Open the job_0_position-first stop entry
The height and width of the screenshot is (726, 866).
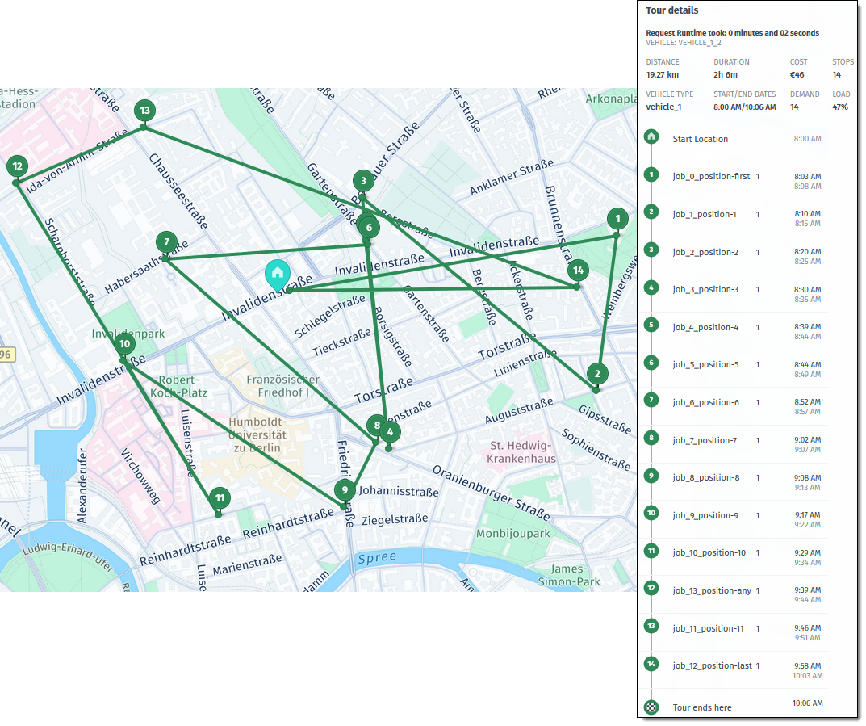point(710,175)
